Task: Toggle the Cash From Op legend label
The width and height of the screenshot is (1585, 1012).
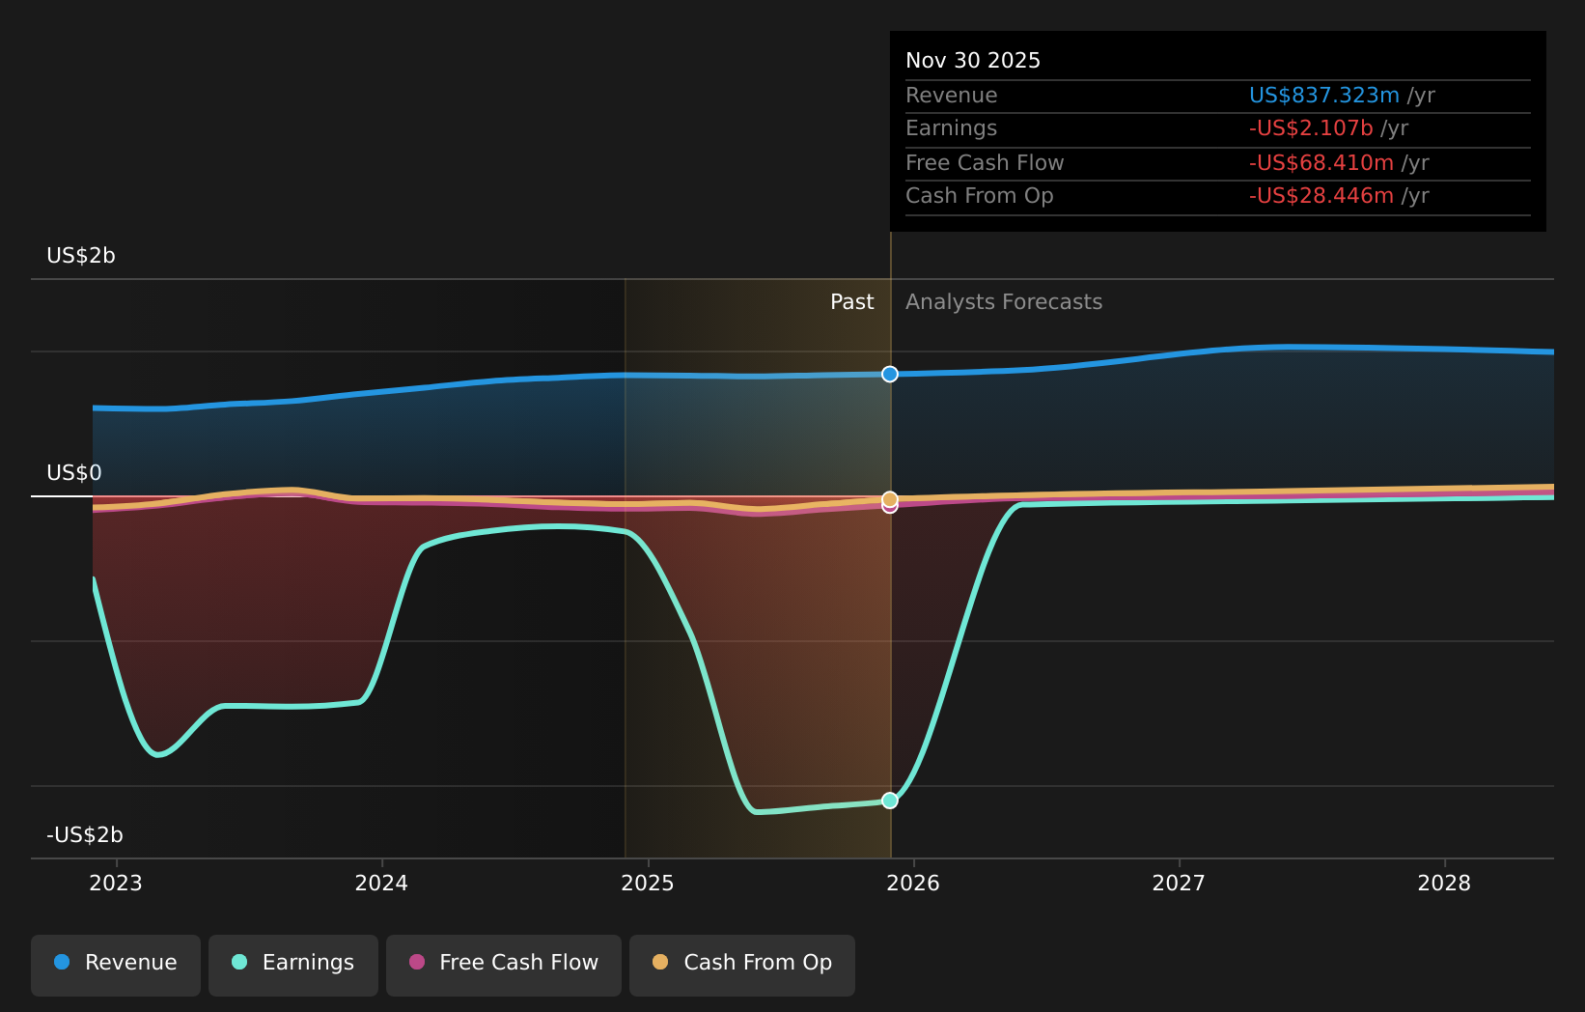Action: (758, 963)
